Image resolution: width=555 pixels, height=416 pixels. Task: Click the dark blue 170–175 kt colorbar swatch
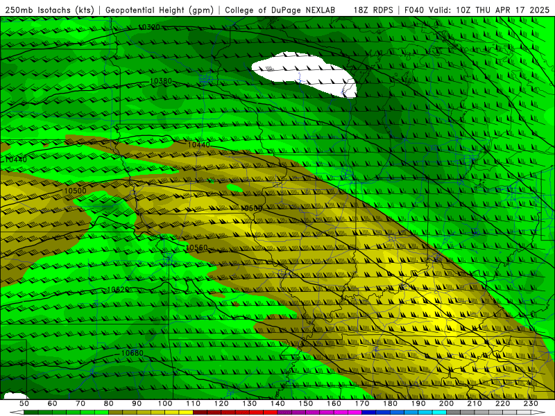369,412
